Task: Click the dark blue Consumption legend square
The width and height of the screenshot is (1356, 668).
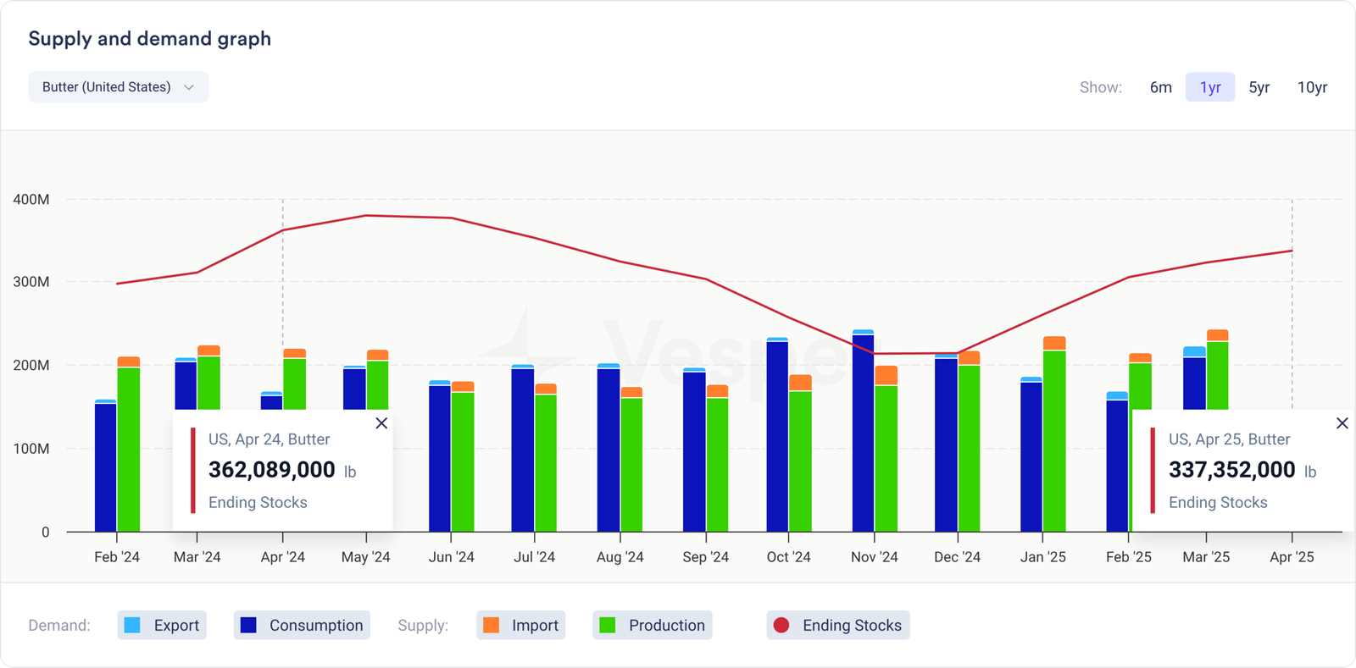Action: [x=248, y=626]
